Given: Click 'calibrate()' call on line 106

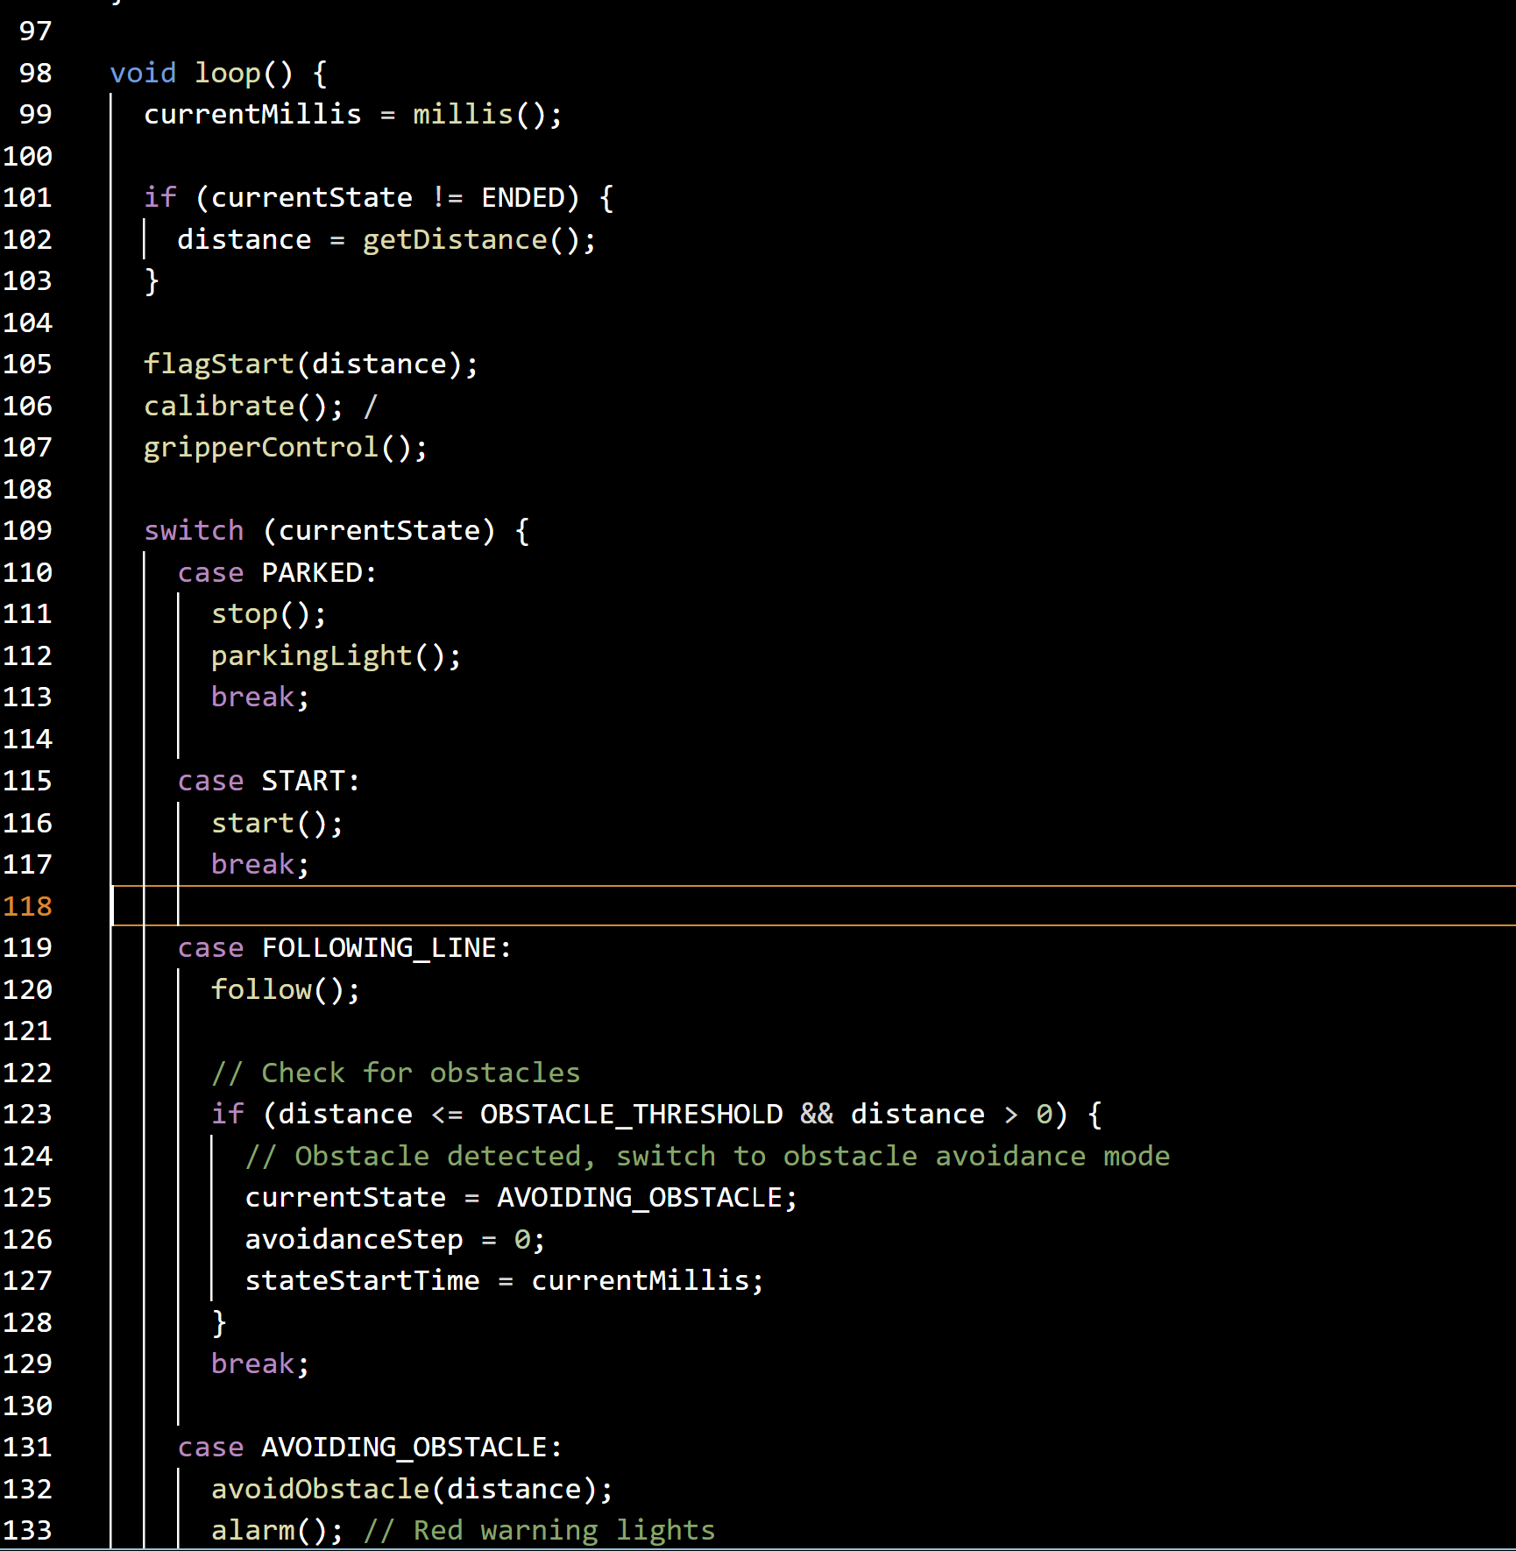Looking at the screenshot, I should (x=236, y=406).
